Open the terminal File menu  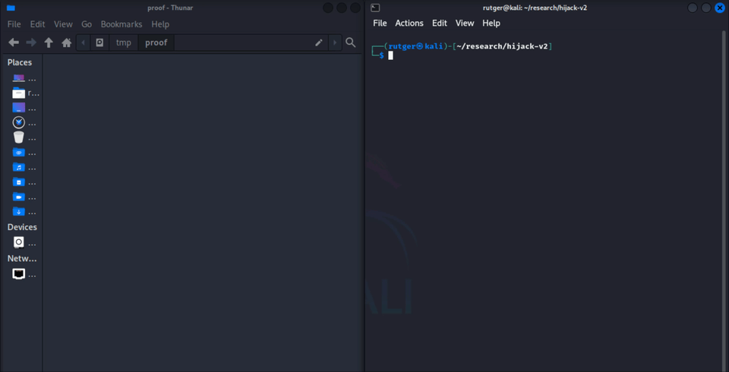pos(380,24)
